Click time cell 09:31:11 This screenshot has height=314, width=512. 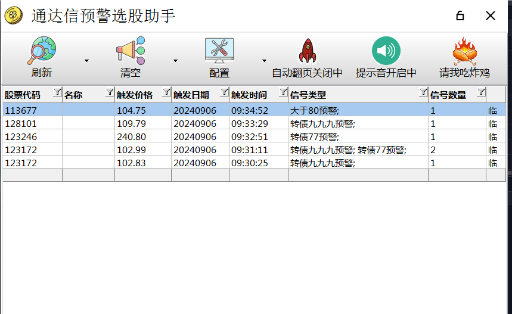(259, 150)
